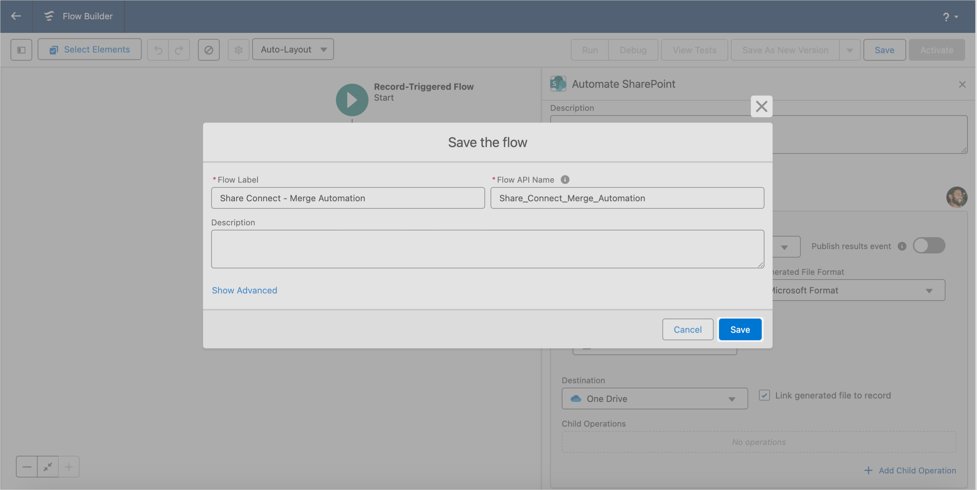This screenshot has width=977, height=490.
Task: Zoom in with the plus icon
Action: click(69, 467)
